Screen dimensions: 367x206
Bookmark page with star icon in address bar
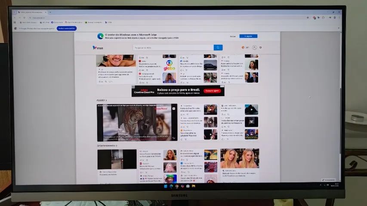tap(308, 18)
